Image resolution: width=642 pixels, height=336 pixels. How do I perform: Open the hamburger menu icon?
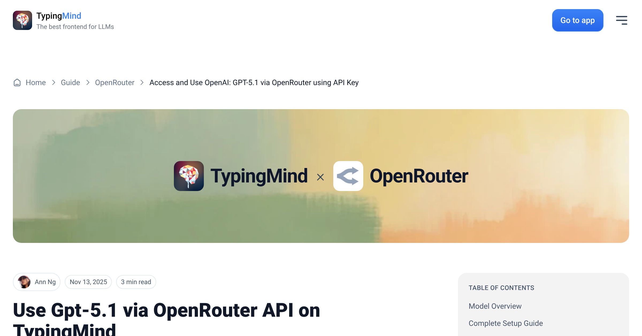(621, 20)
